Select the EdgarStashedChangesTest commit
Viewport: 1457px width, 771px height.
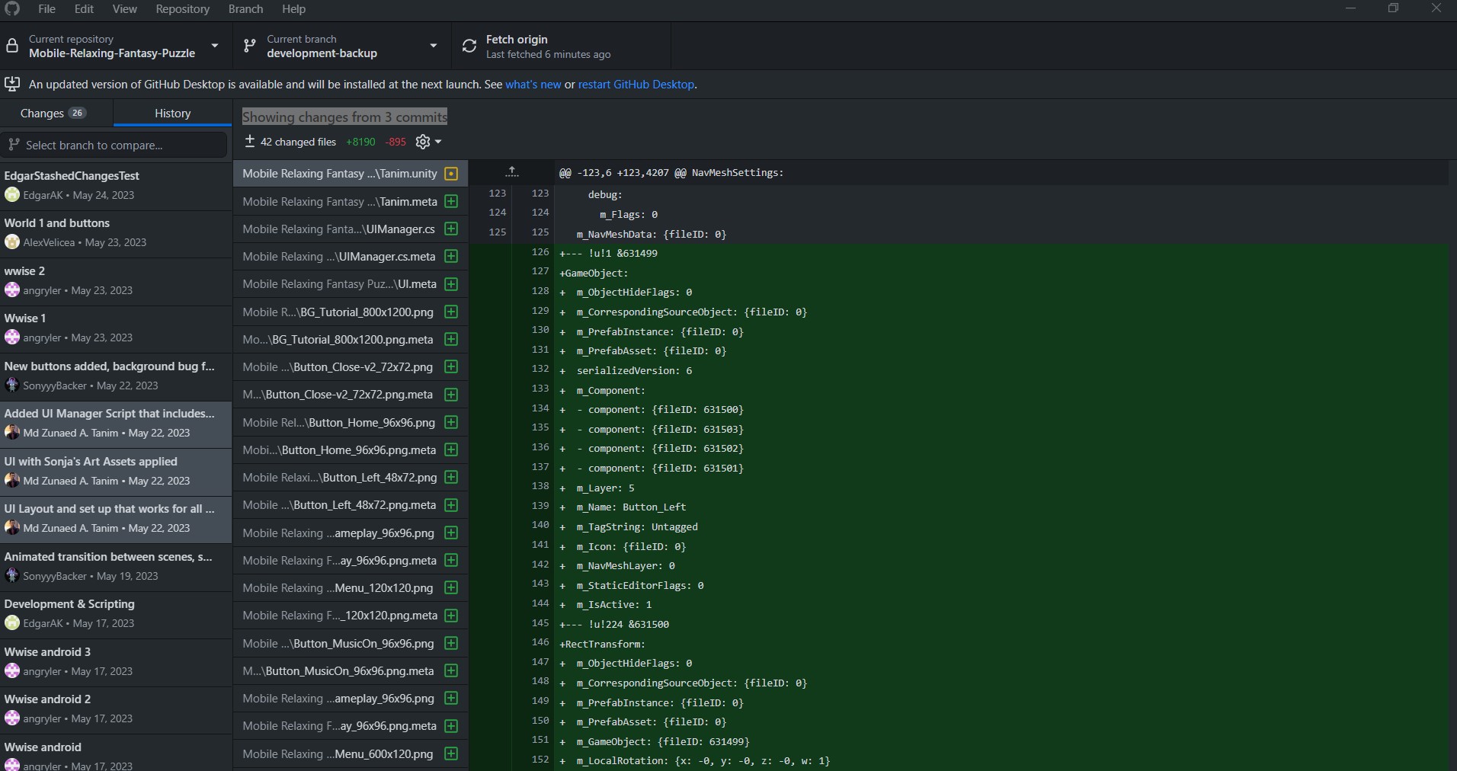(x=116, y=185)
